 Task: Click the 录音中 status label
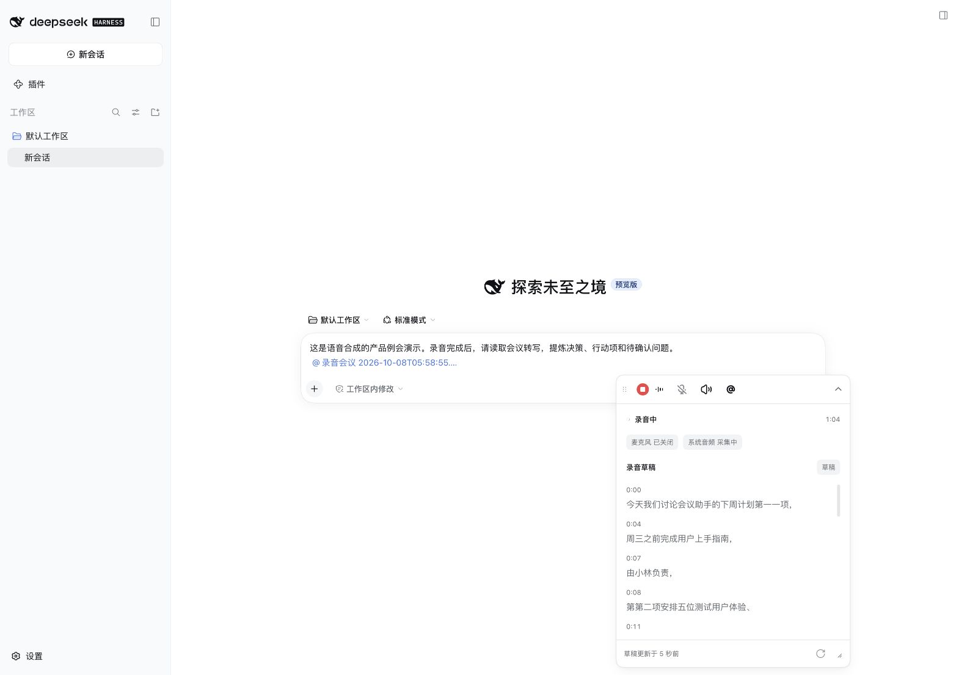pyautogui.click(x=646, y=420)
